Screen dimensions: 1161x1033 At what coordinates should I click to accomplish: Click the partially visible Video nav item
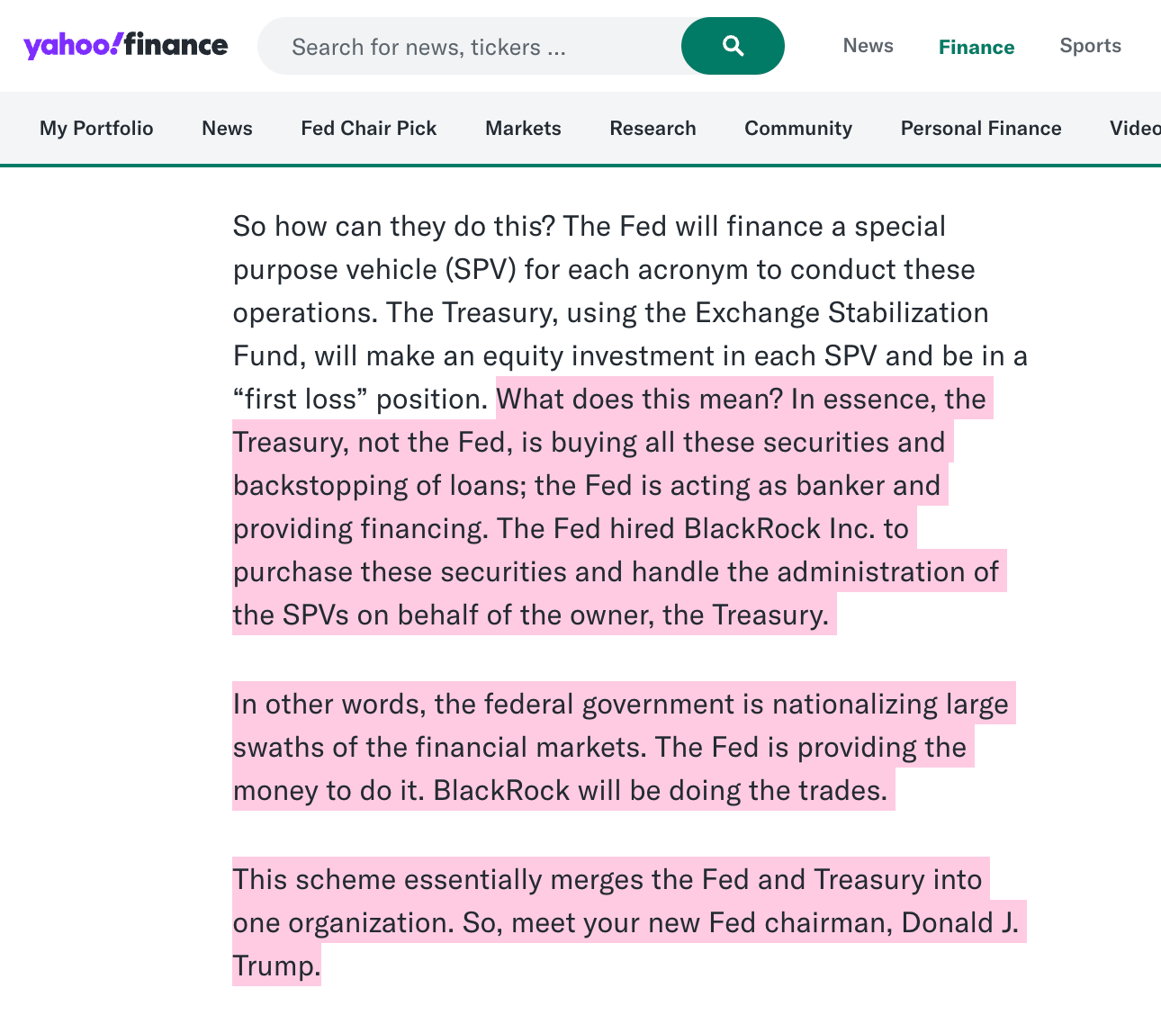tap(1134, 128)
